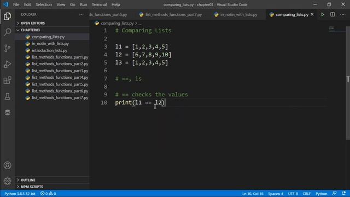The height and width of the screenshot is (197, 350).
Task: Open the Manage gear icon
Action: click(x=7, y=181)
